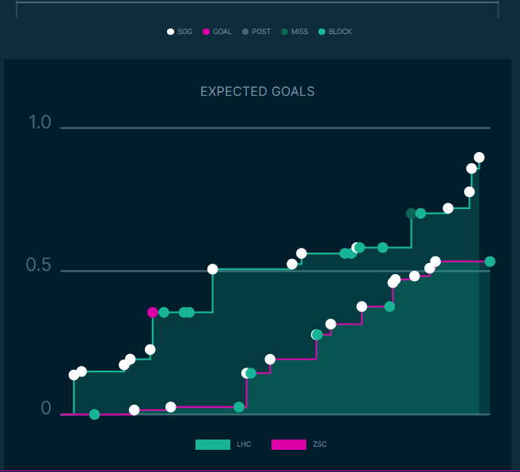Toggle the POST legend label

[x=261, y=32]
